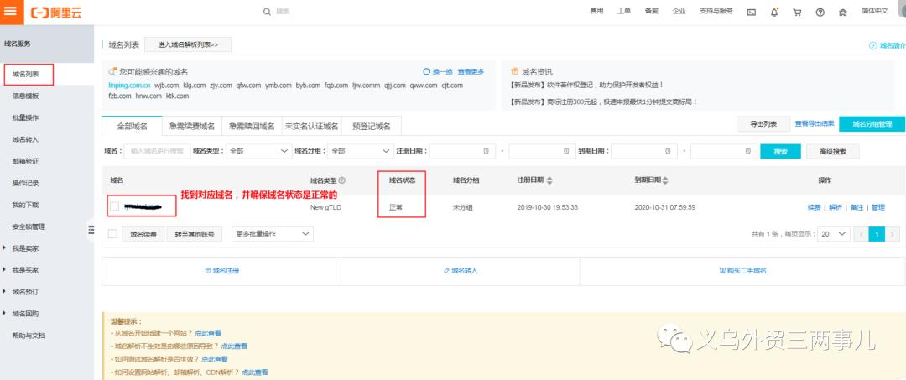906x380 pixels.
Task: Go to next page arrow
Action: tap(893, 234)
